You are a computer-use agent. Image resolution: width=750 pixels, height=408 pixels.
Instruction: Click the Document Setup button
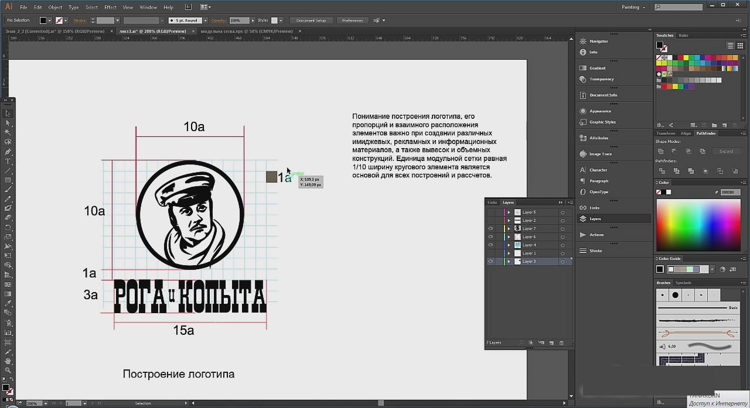tap(311, 20)
